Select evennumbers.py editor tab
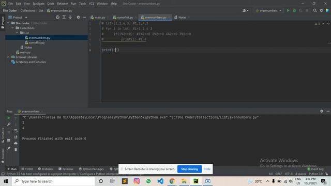The height and width of the screenshot is (186, 331). (x=155, y=18)
